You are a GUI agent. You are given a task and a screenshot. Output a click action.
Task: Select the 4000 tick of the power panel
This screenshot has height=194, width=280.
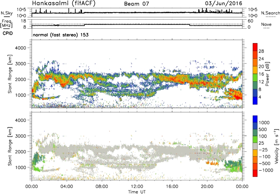pos(21,48)
